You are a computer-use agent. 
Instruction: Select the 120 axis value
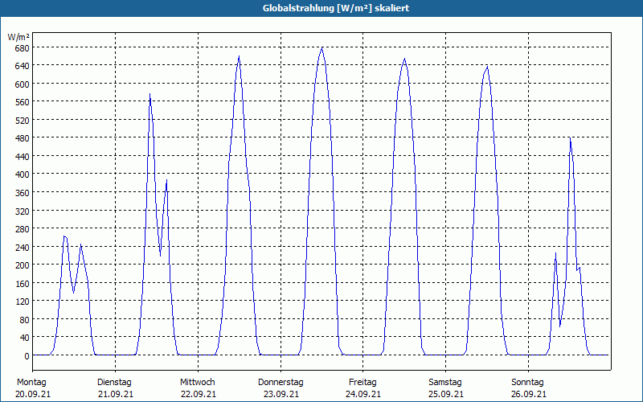point(22,301)
